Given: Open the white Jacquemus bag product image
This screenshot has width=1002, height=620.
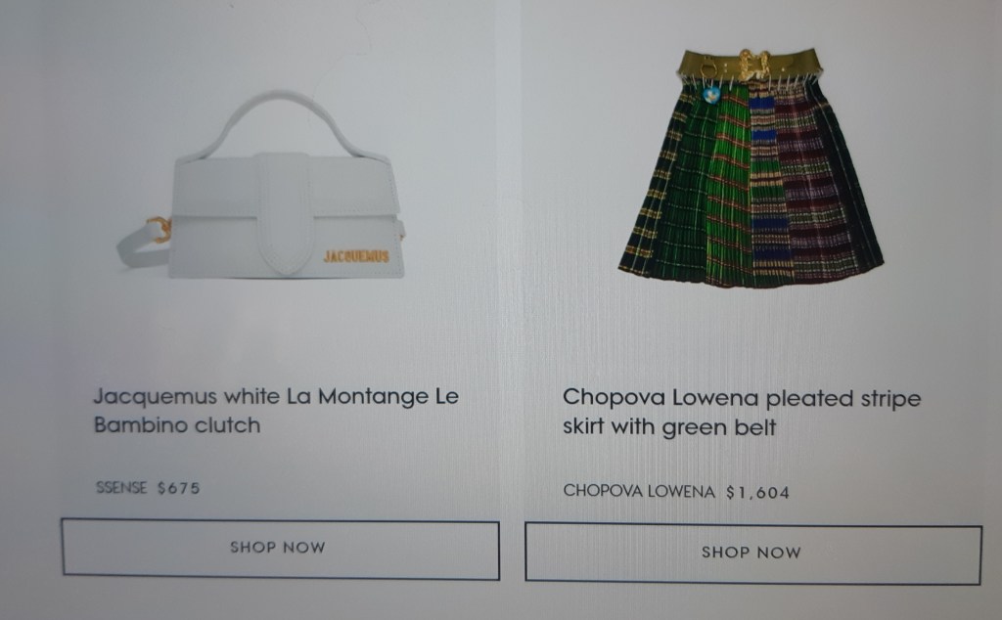Looking at the screenshot, I should pos(262,187).
